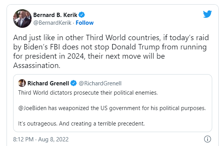This screenshot has width=223, height=146.
Task: Click the Aug 8, 2022 date
Action: pos(53,139)
